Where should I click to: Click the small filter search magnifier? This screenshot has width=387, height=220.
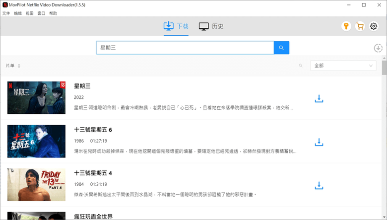300,66
